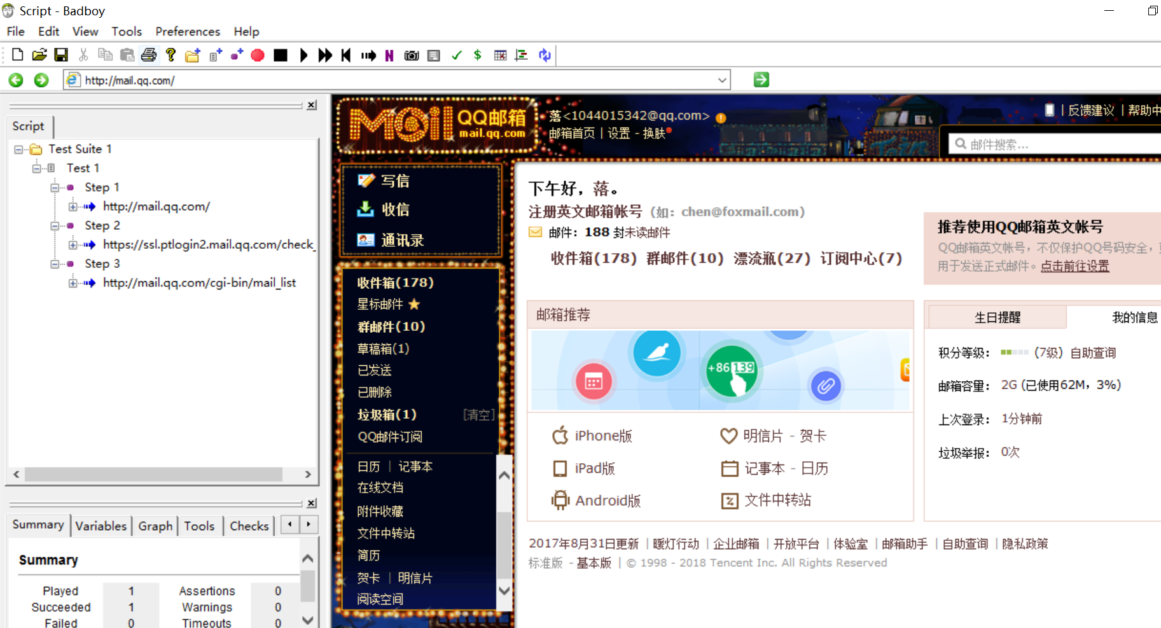The width and height of the screenshot is (1161, 628).
Task: Expand the http://mail.qq.com/ request node
Action: pyautogui.click(x=73, y=207)
